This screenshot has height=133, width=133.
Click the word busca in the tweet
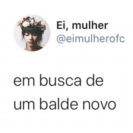pyautogui.click(x=61, y=80)
